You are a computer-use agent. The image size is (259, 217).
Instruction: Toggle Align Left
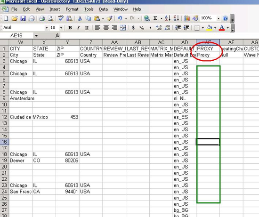tap(97, 28)
